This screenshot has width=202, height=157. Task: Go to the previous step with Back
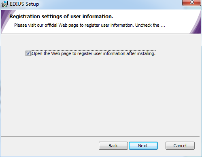pos(113,146)
